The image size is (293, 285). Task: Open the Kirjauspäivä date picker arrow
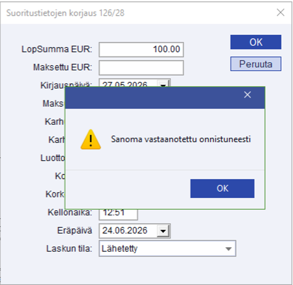163,84
